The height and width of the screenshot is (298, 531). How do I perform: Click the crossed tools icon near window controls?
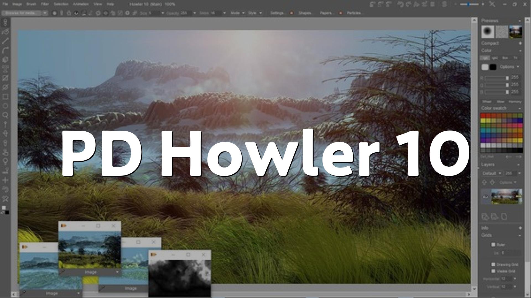(492, 4)
